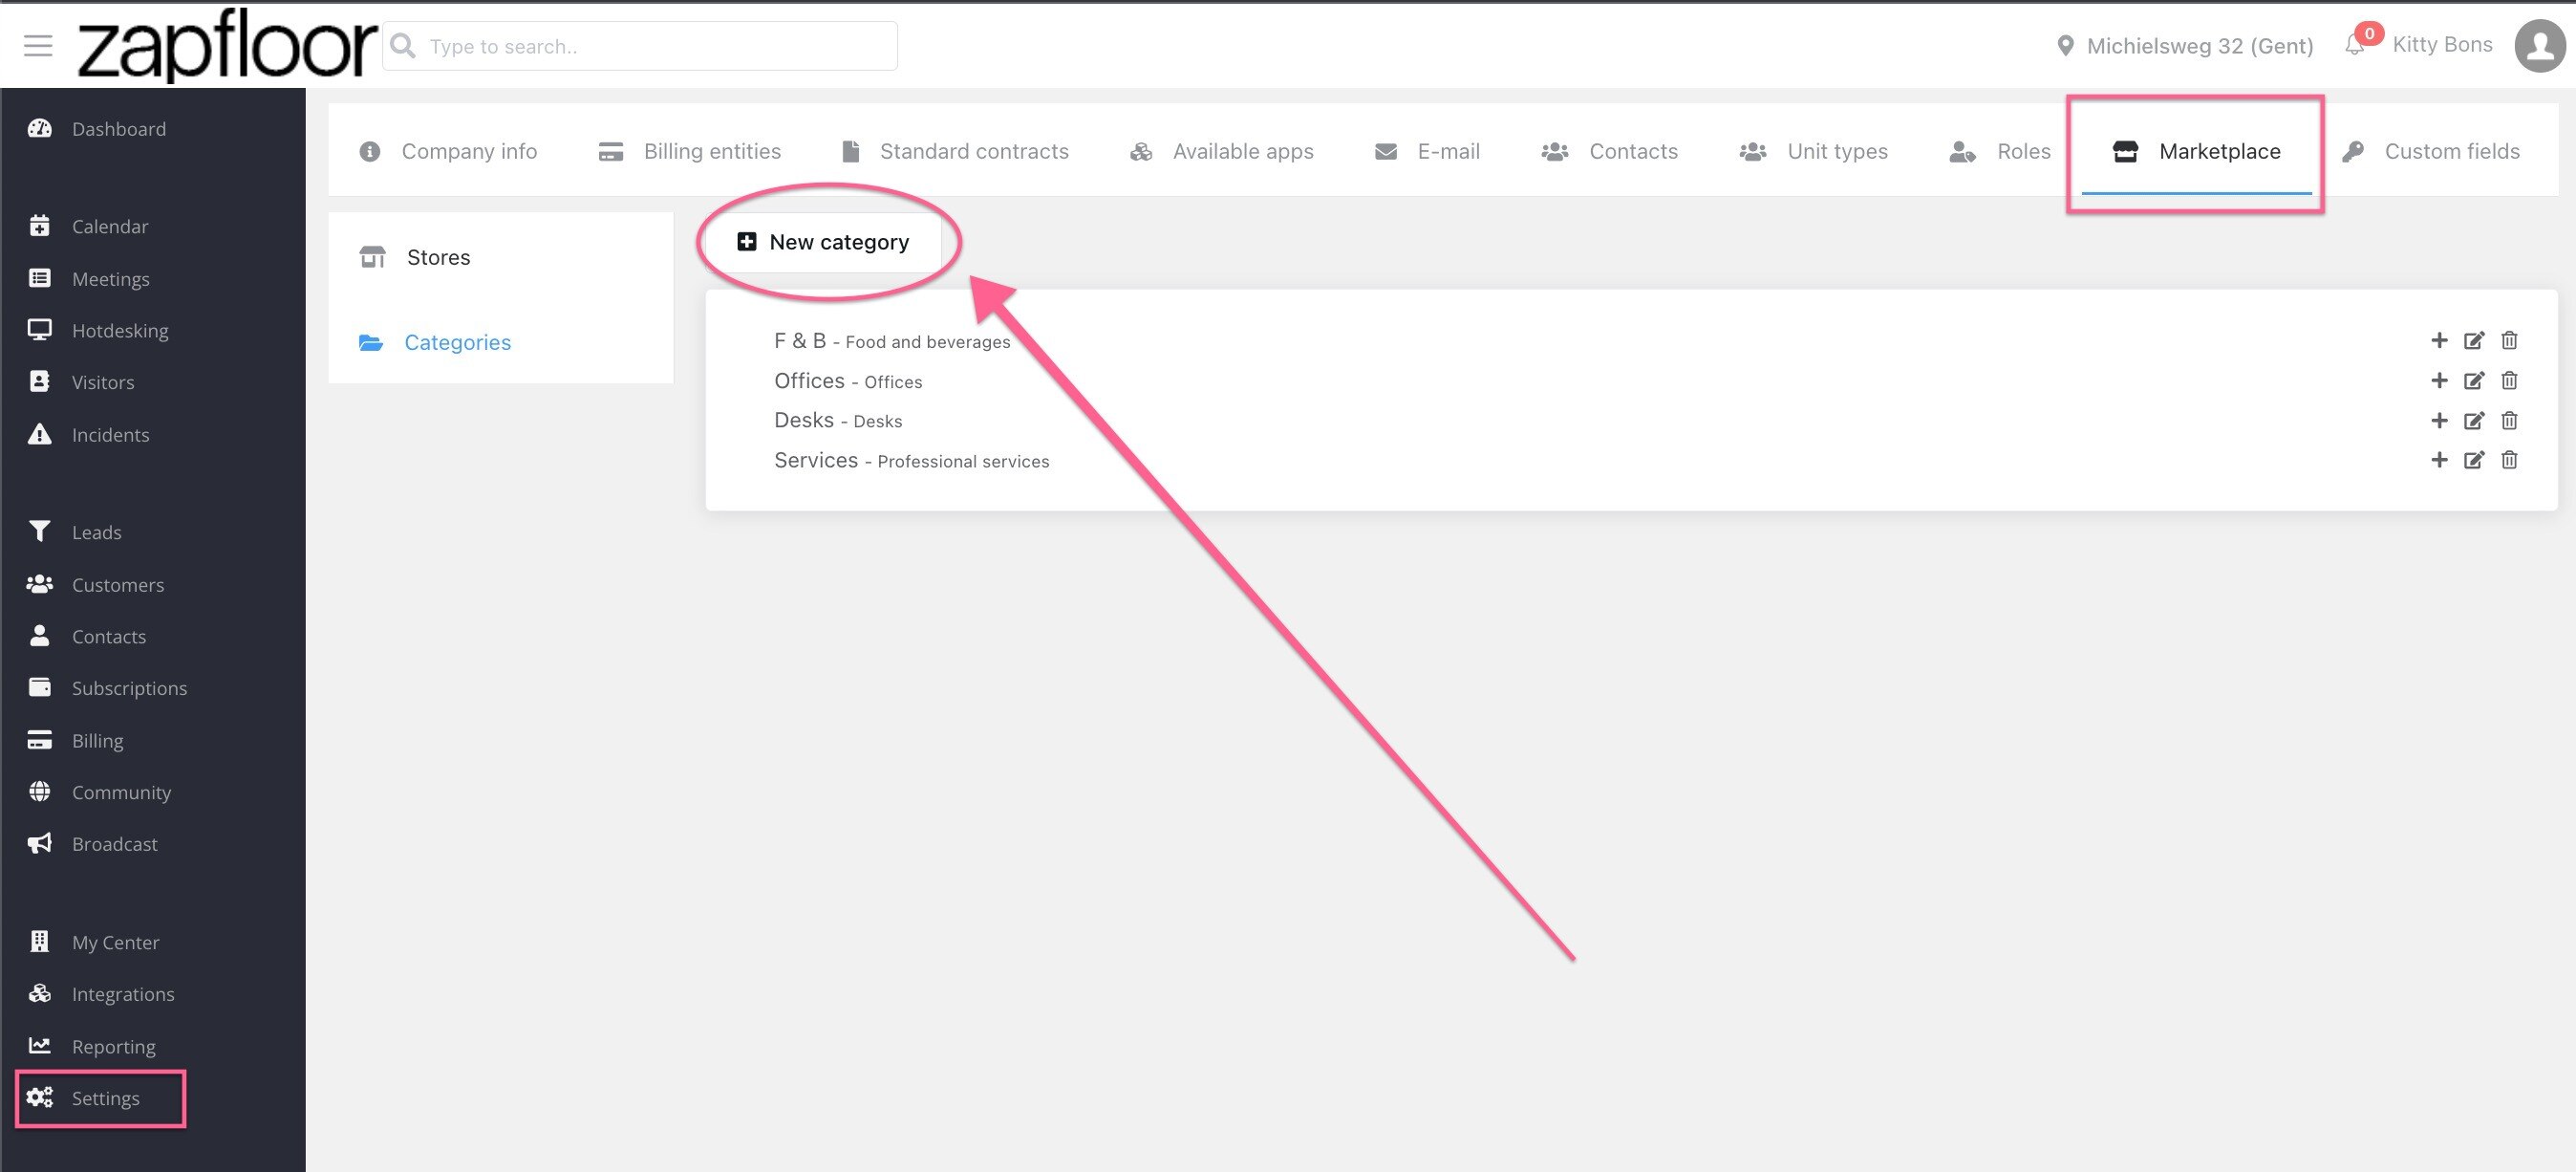Image resolution: width=2576 pixels, height=1172 pixels.
Task: Switch to the Standard contracts tab
Action: point(955,151)
